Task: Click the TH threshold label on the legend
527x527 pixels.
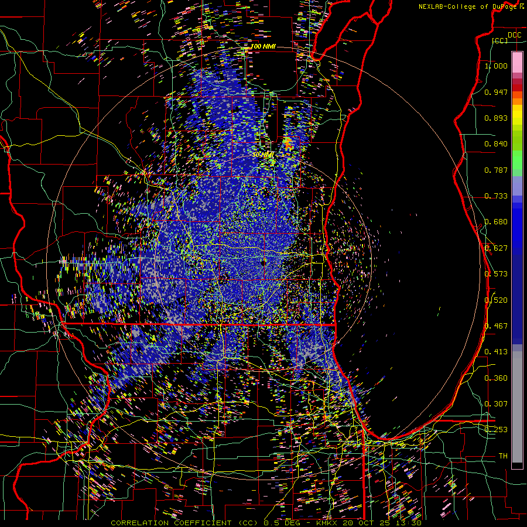Action: [x=503, y=456]
